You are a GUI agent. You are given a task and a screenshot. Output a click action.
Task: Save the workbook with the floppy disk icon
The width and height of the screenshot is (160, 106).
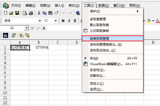[17, 13]
